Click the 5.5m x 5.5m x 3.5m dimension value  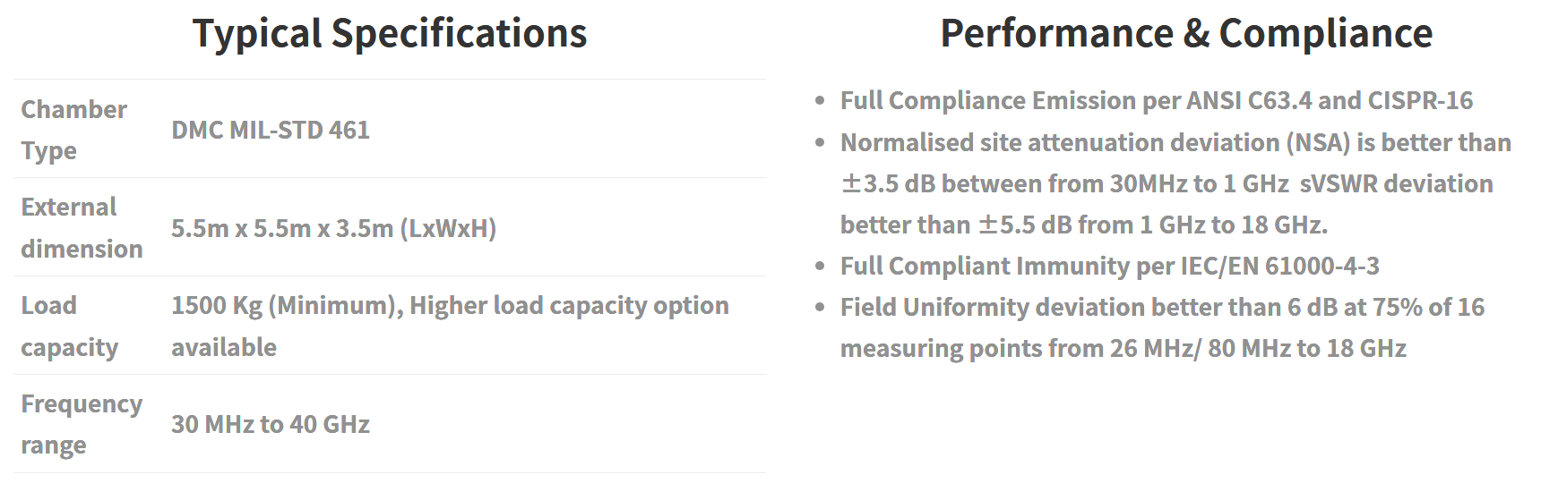tap(333, 228)
